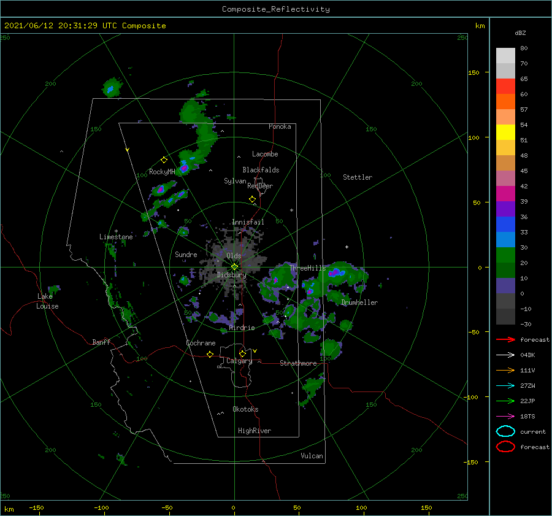This screenshot has width=552, height=516.
Task: Click the Limestone label
Action: point(116,237)
